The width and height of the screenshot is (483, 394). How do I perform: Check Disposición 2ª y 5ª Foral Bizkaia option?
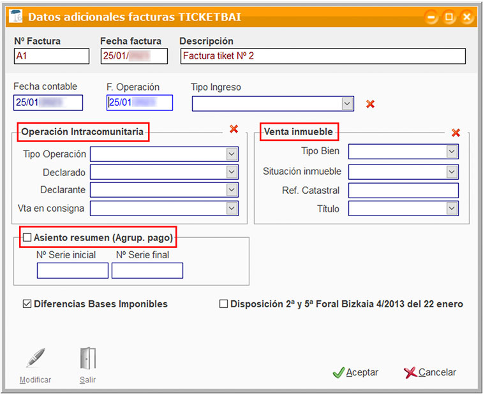click(223, 304)
